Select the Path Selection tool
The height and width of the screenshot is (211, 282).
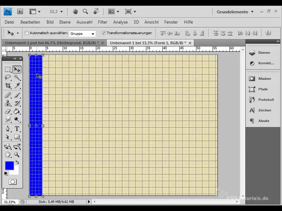(x=7, y=137)
